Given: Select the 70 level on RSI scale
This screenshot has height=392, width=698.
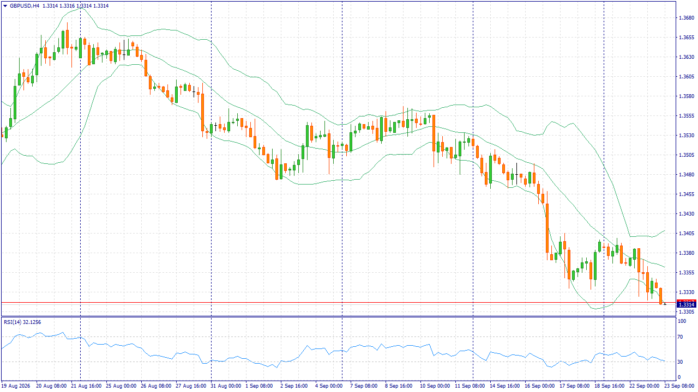Looking at the screenshot, I should click(681, 338).
